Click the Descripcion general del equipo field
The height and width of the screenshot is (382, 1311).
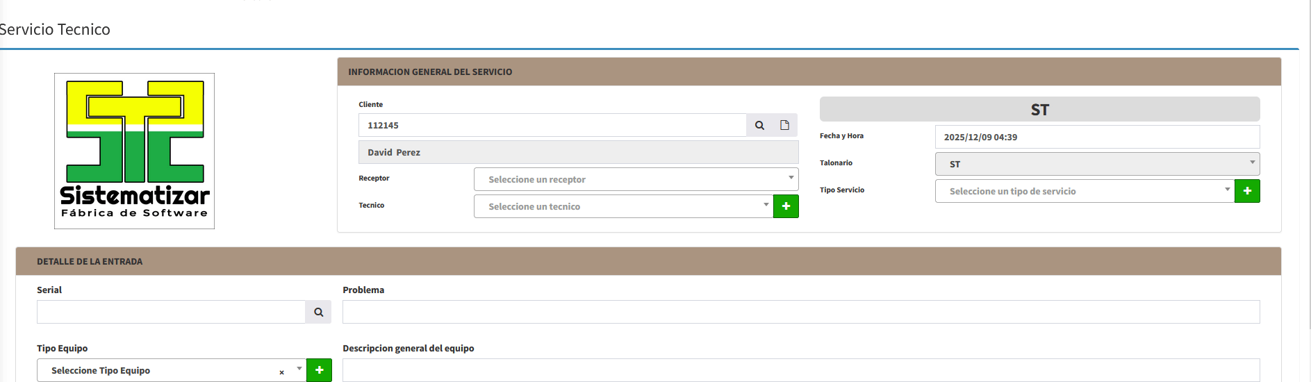(x=800, y=370)
